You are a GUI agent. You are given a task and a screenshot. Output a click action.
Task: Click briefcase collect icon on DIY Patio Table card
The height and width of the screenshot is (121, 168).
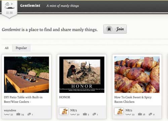[x=18, y=114]
